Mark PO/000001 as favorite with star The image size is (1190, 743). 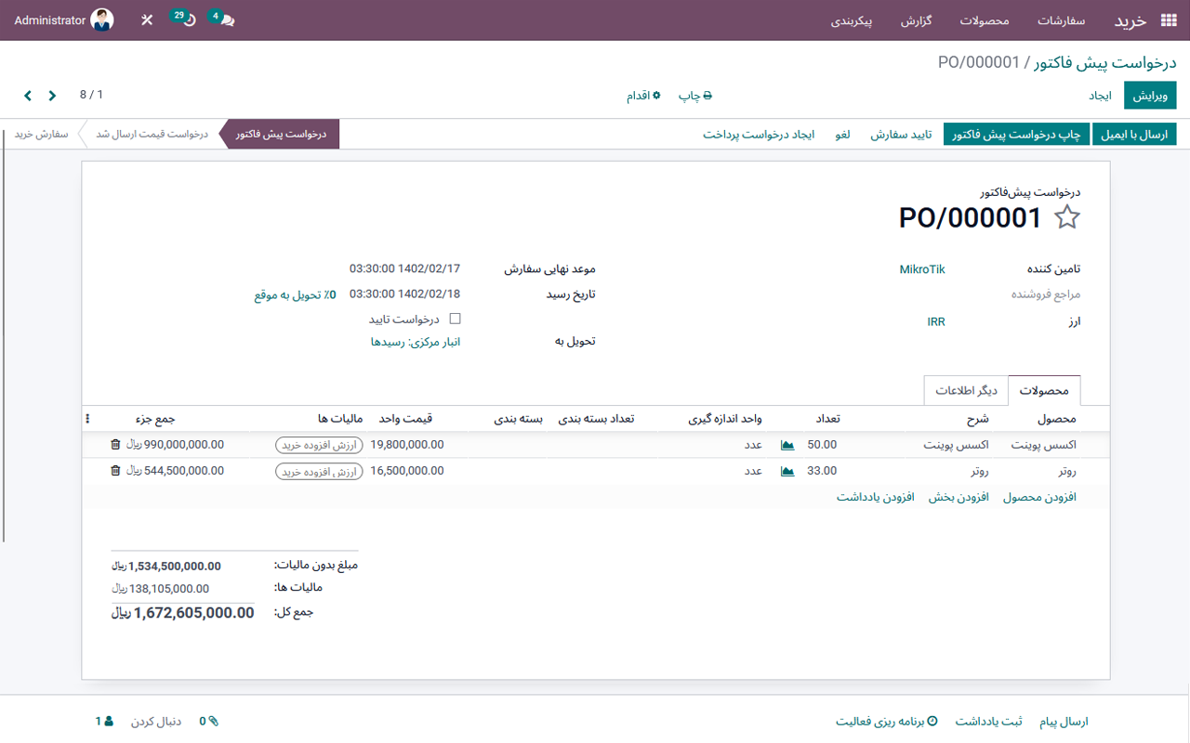[x=1067, y=216]
